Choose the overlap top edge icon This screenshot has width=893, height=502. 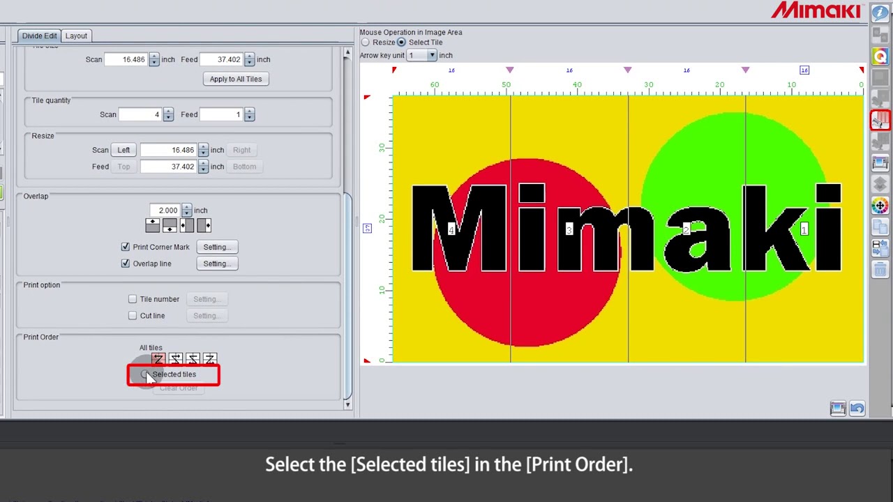click(x=152, y=225)
